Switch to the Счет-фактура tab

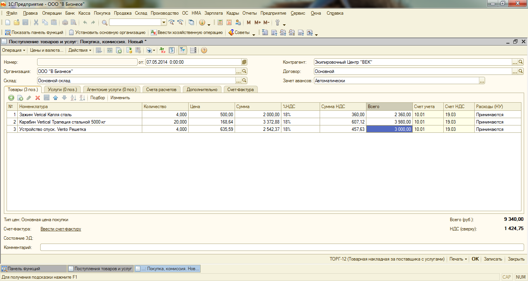tap(240, 89)
